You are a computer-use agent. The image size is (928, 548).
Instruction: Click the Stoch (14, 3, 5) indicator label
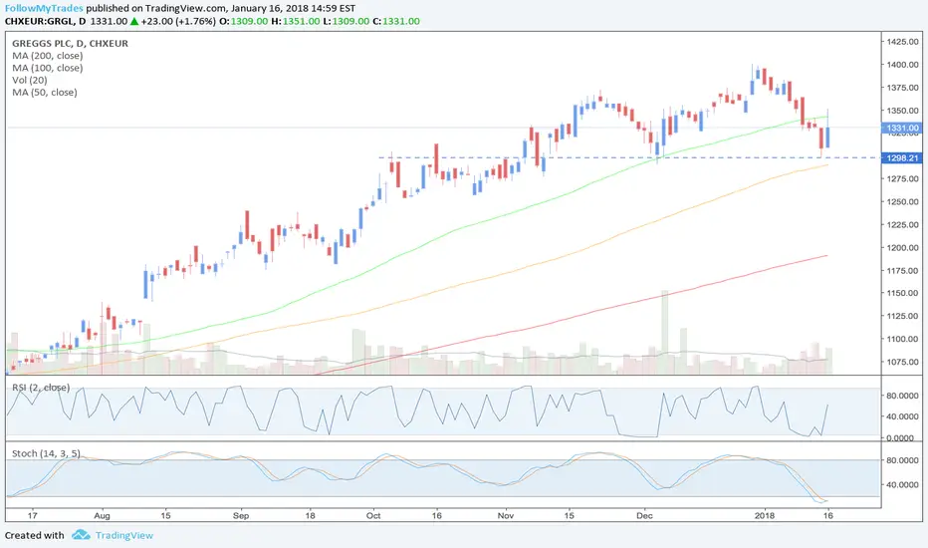pos(46,453)
